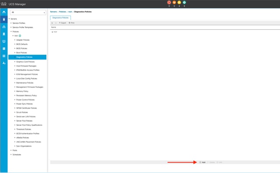View critical faults red status icon
This screenshot has width=280, height=173.
point(169,3)
